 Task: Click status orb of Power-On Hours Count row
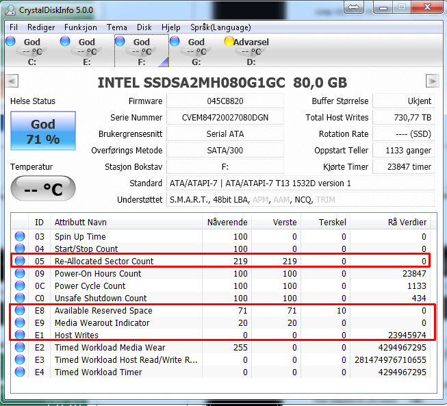click(20, 273)
